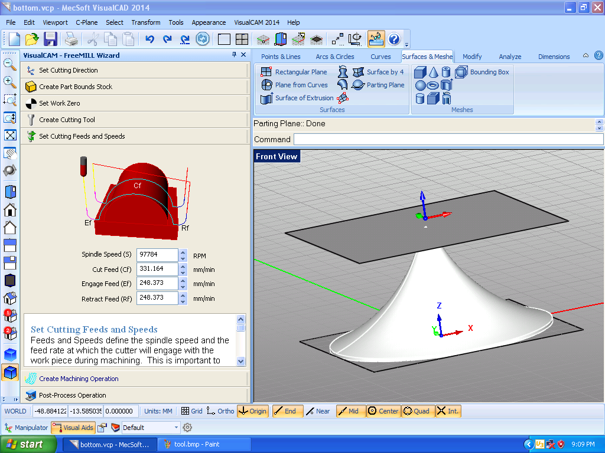Toggle the End object snap
This screenshot has height=453, width=605.
coord(288,411)
